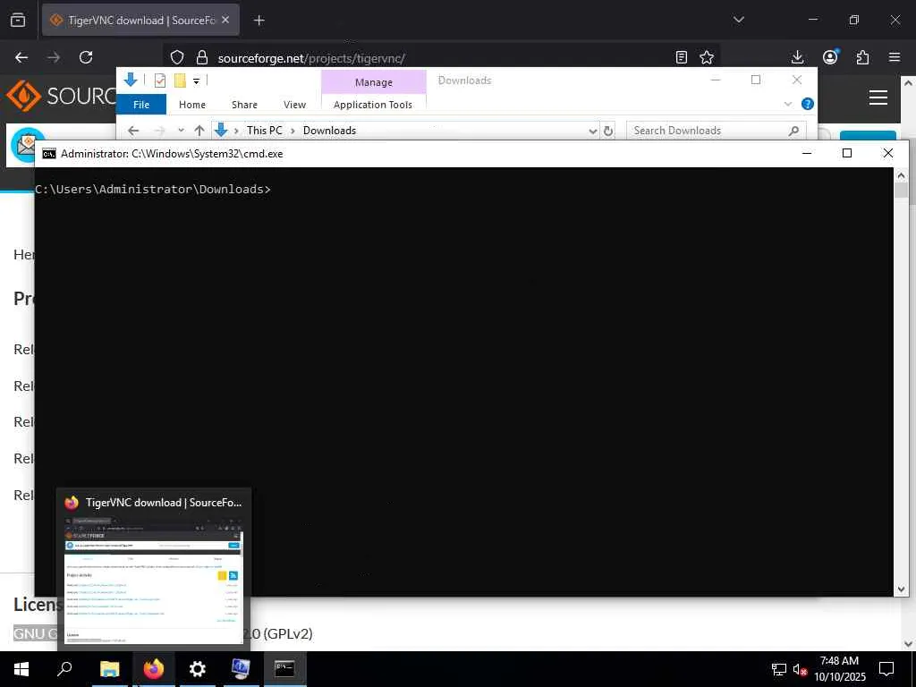
Task: Open Firefox View icon beside the tab strip
Action: click(x=18, y=20)
